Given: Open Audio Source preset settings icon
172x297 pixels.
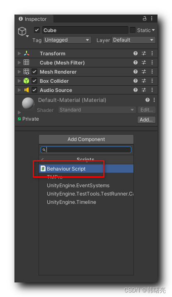Looking at the screenshot, I should pos(144,90).
